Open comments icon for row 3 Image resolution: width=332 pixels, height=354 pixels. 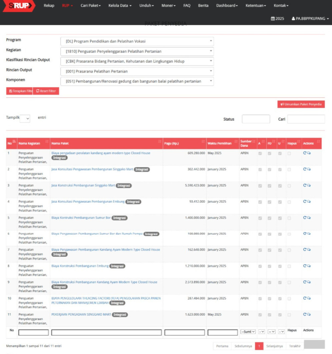[309, 185]
